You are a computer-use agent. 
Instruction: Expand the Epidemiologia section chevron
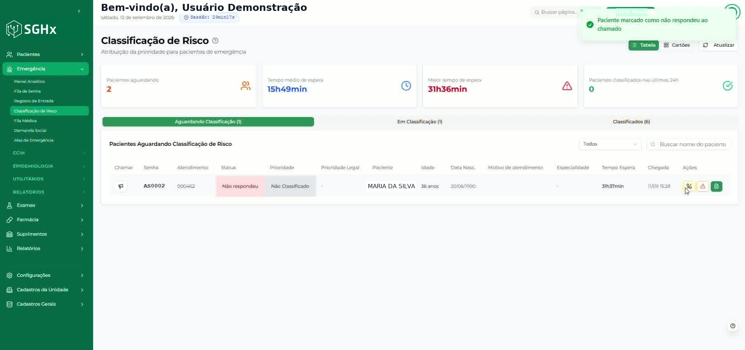pyautogui.click(x=85, y=166)
